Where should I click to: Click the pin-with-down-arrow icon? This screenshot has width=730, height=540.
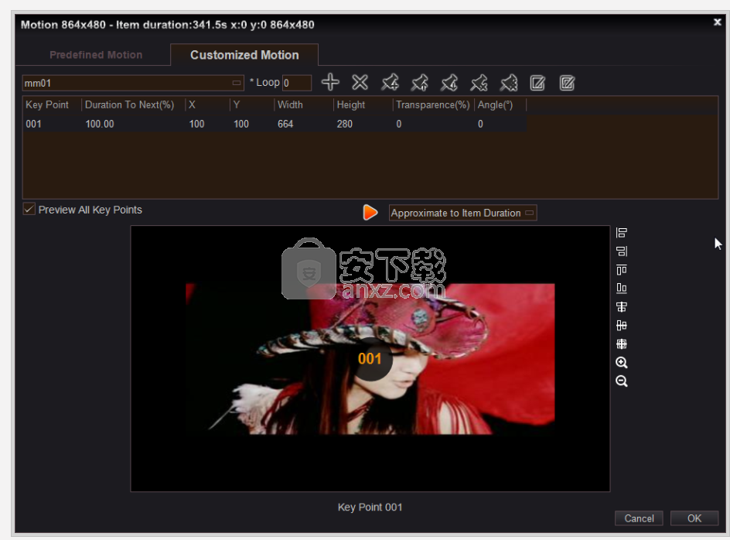coord(449,83)
